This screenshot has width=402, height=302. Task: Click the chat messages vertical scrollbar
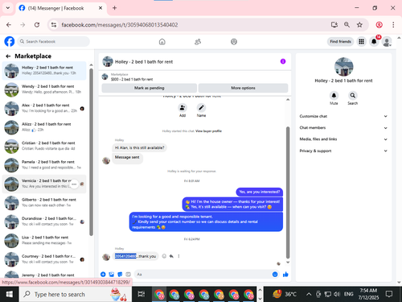(288, 192)
